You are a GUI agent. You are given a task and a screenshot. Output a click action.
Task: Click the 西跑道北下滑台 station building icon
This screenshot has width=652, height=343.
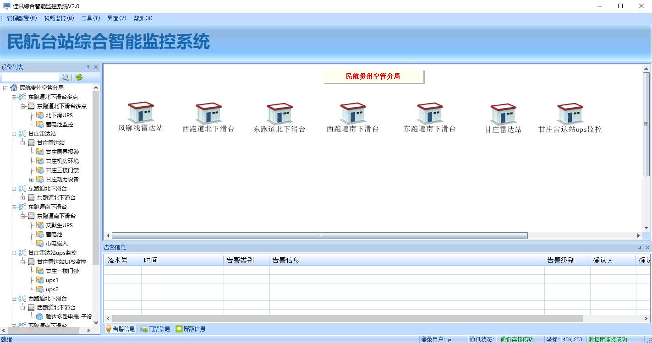click(208, 113)
